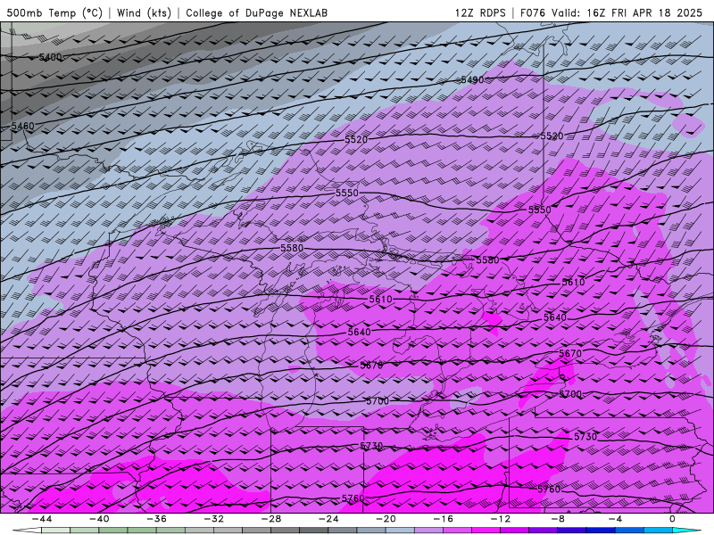
Task: Click the cyan colorbar swatch below 0
Action: 686,531
